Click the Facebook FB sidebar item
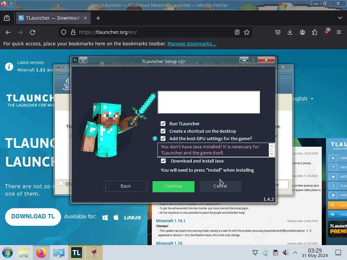The height and width of the screenshot is (260, 347). click(x=337, y=214)
